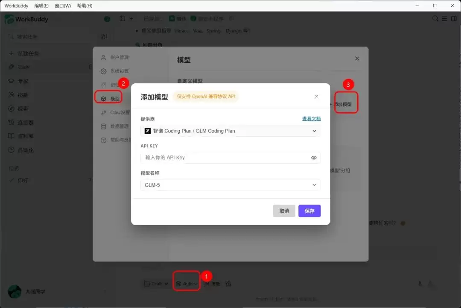461x308 pixels.
Task: Select 账户管理 in the settings sidebar
Action: point(115,57)
